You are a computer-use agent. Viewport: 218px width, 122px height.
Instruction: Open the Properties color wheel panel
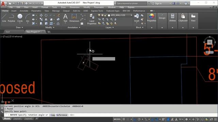coord(152,18)
